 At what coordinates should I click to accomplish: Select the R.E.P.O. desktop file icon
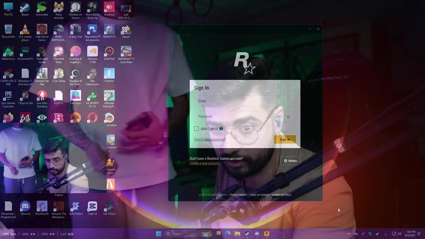point(59,98)
